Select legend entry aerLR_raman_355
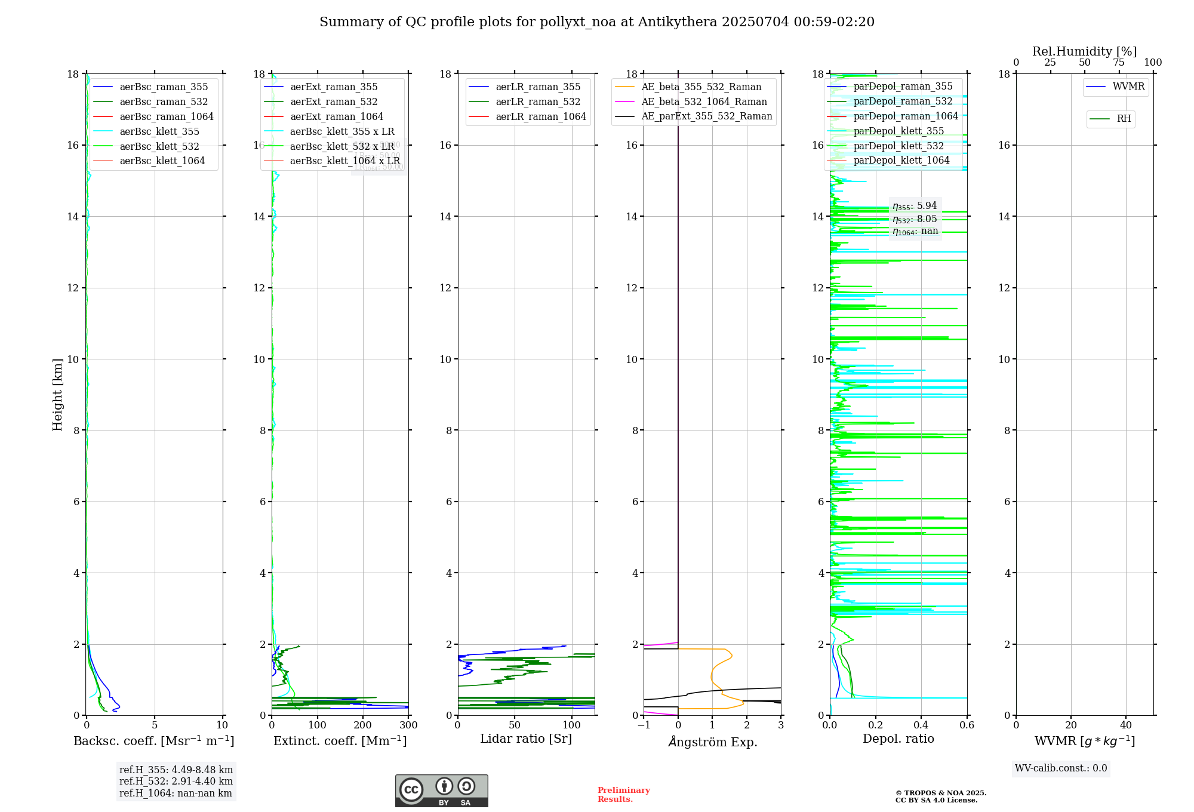 (x=525, y=87)
